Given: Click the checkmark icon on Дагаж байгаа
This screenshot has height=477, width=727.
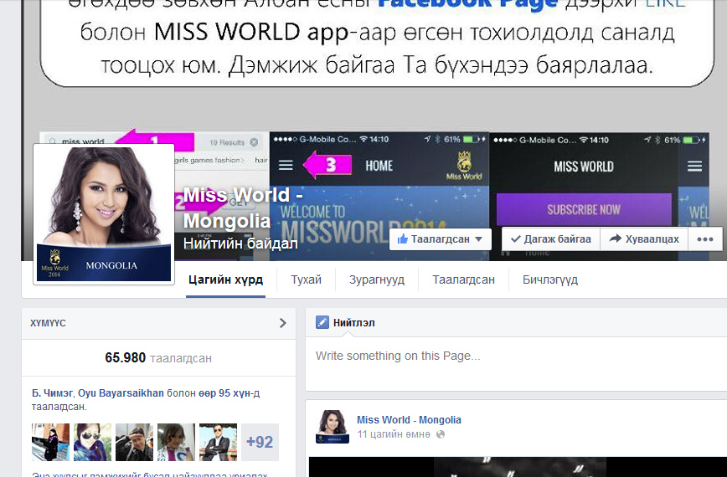Looking at the screenshot, I should pyautogui.click(x=516, y=239).
